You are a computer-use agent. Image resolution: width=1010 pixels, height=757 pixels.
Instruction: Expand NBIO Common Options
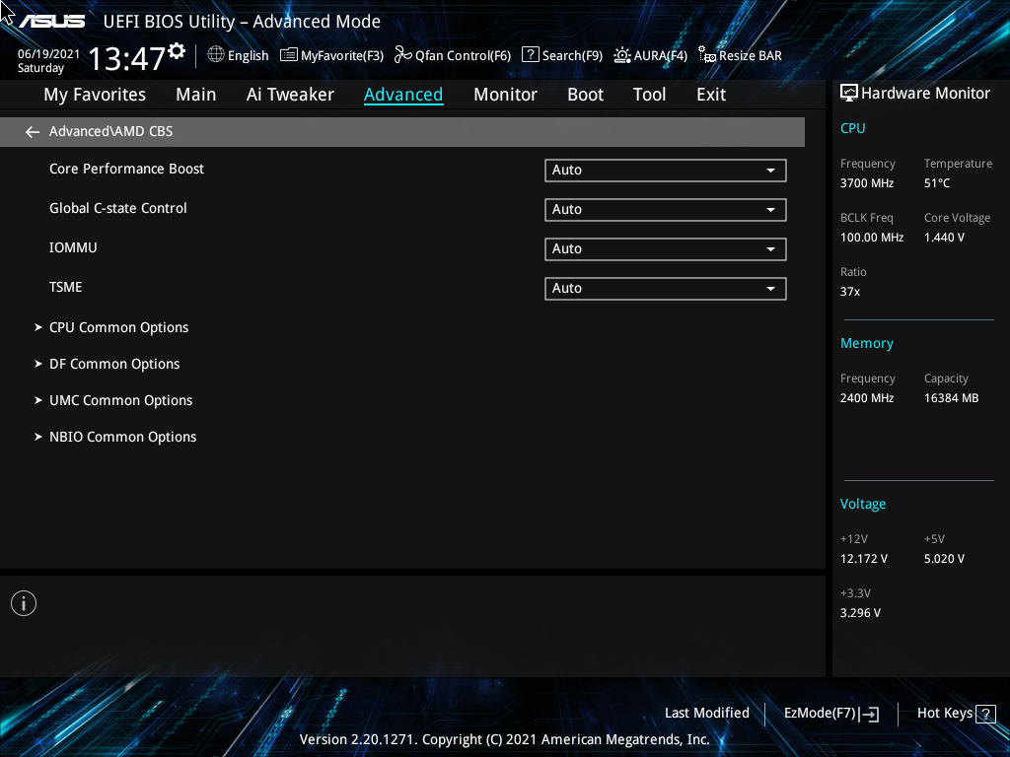[122, 436]
